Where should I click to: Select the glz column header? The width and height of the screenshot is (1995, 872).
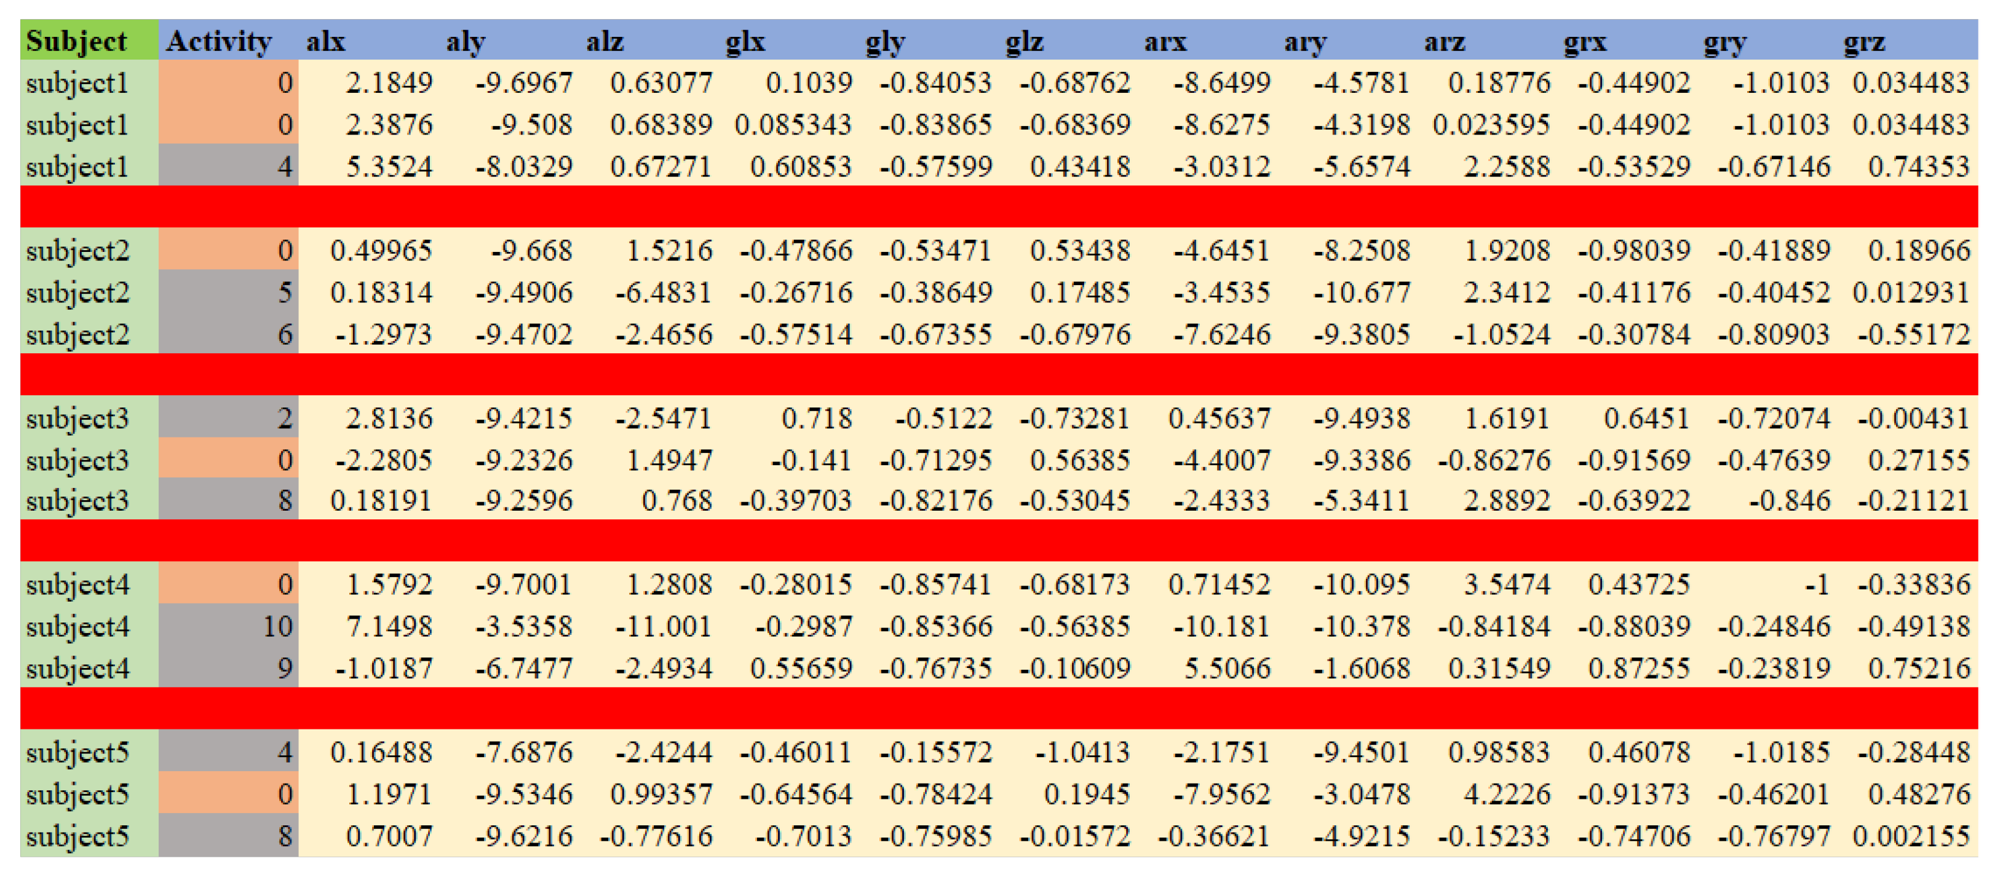click(1025, 40)
